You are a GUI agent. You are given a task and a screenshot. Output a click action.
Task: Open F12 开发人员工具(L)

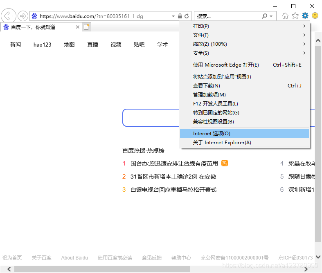click(x=244, y=104)
